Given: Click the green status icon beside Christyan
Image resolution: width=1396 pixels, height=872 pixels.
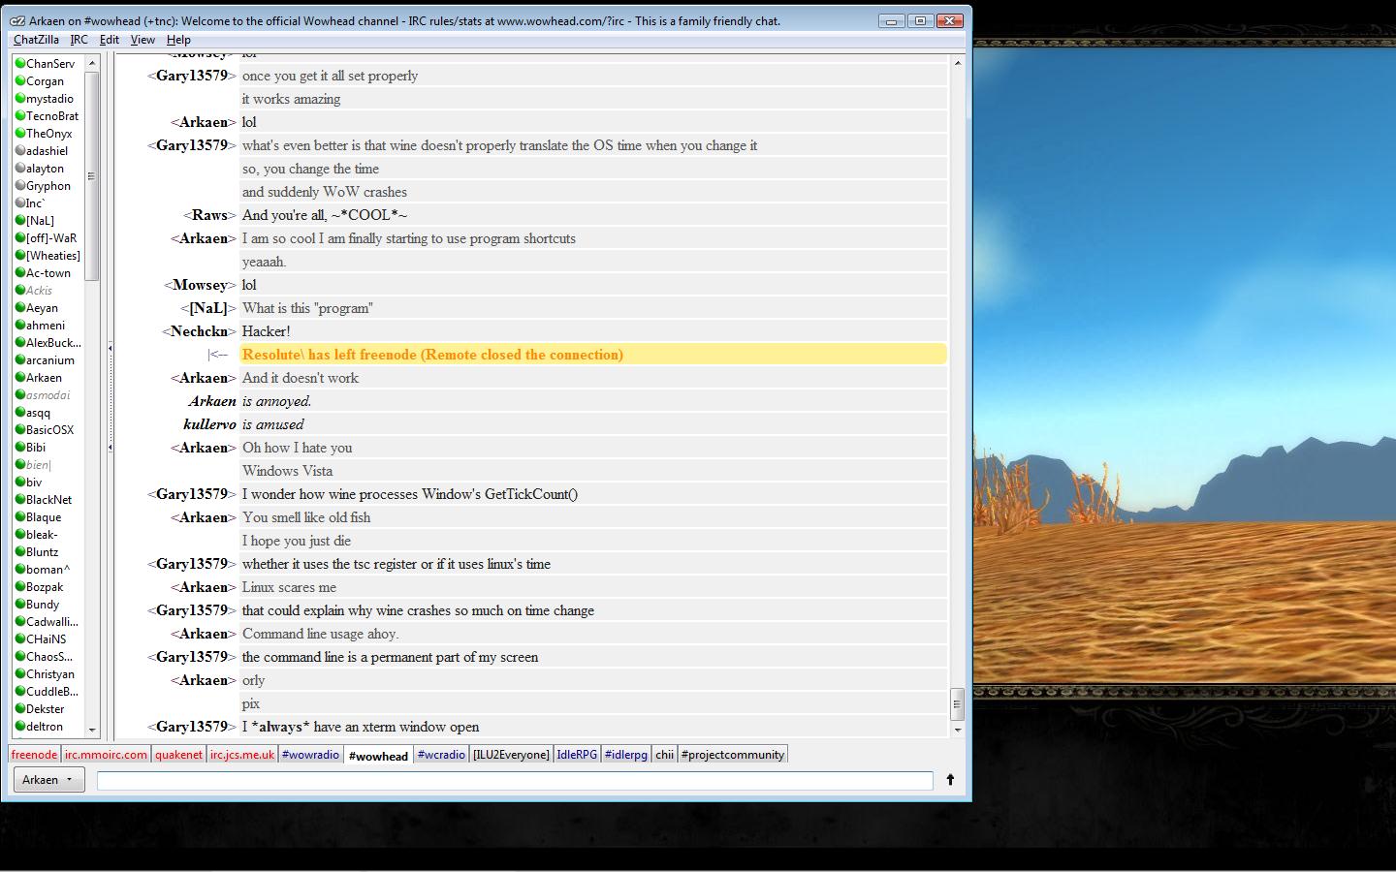Looking at the screenshot, I should pos(20,674).
